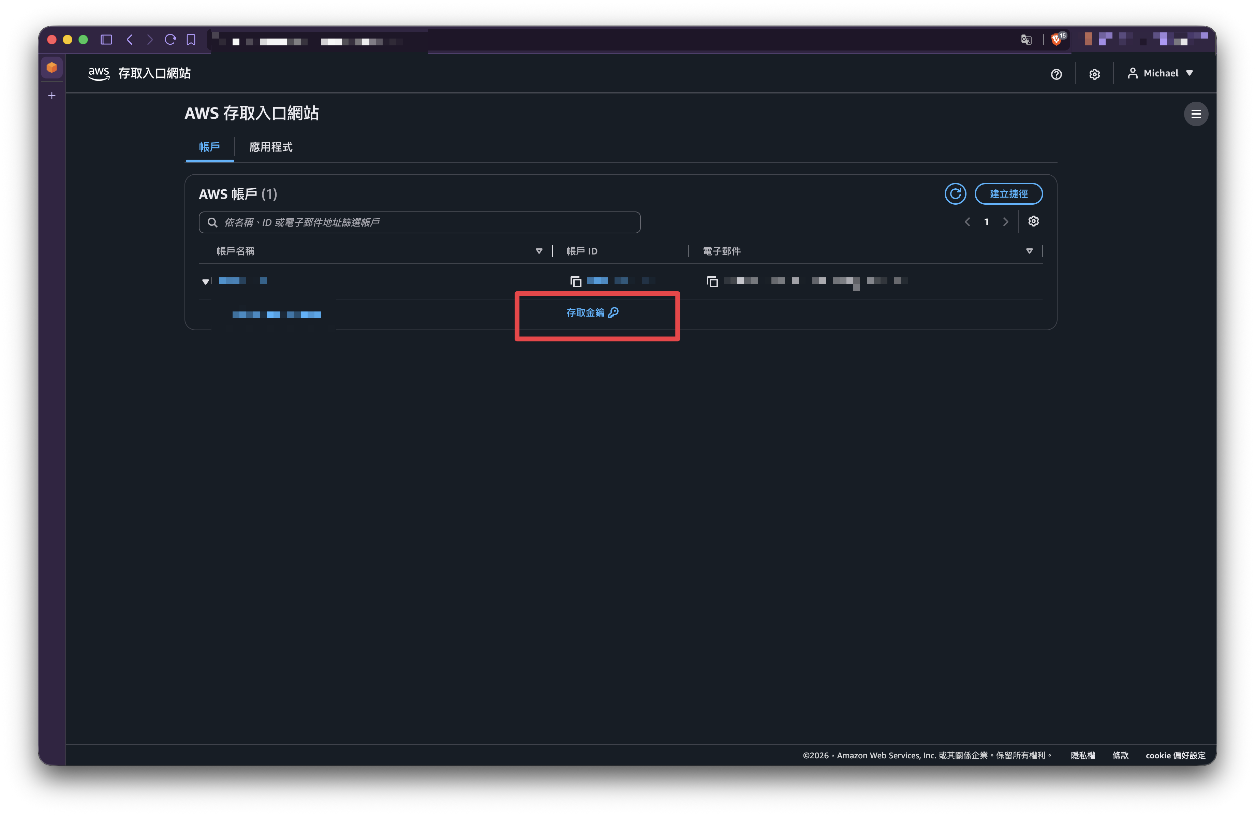Copy the account ID value
This screenshot has height=816, width=1255.
pos(576,282)
